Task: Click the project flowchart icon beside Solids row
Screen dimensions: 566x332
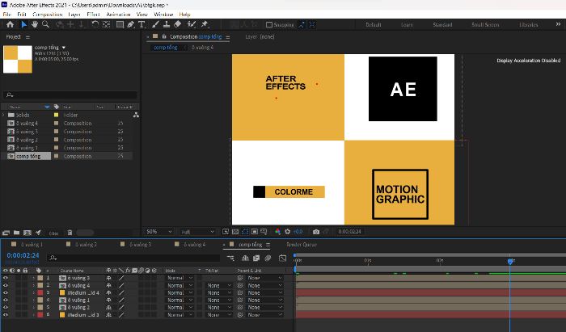Action: coord(136,115)
